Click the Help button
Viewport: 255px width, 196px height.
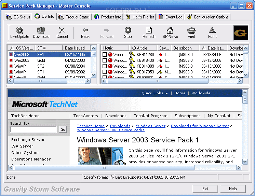point(233,189)
